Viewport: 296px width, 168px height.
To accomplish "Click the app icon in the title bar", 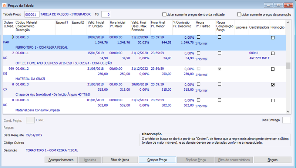I will point(4,5).
